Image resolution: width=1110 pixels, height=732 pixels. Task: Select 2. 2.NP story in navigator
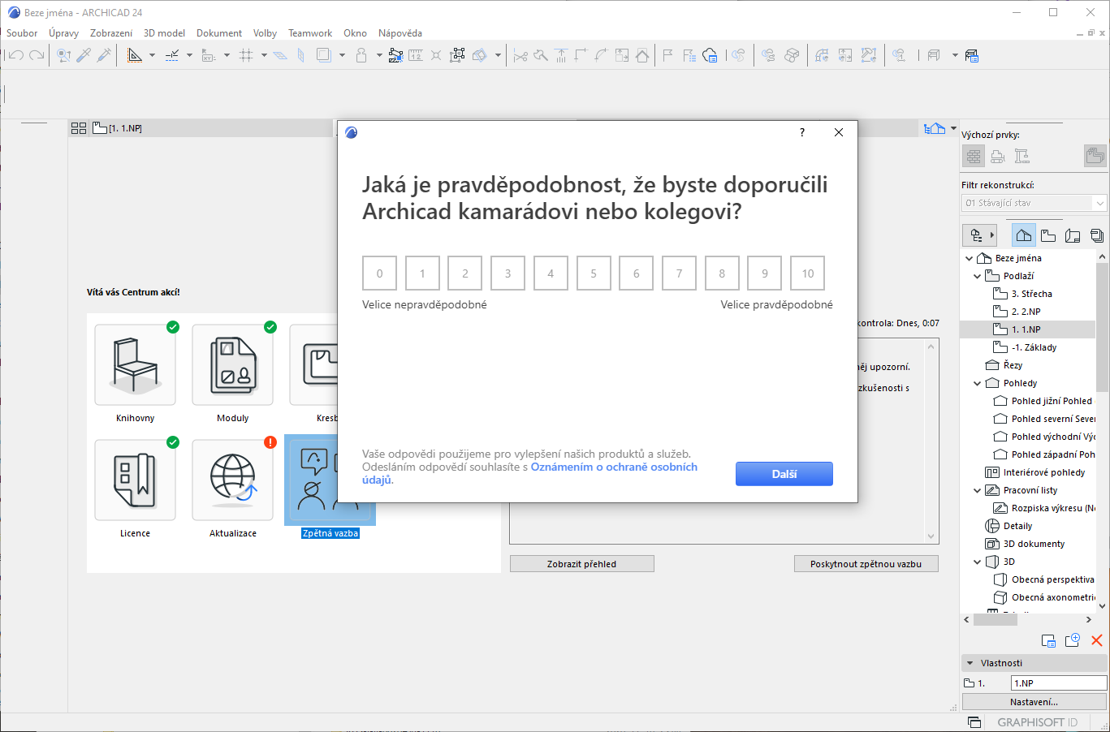point(1026,312)
